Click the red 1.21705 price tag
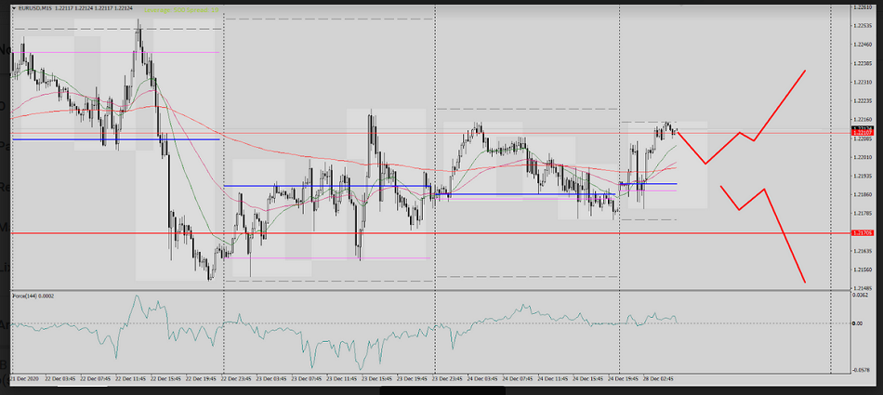This screenshot has height=395, width=883. tap(861, 233)
